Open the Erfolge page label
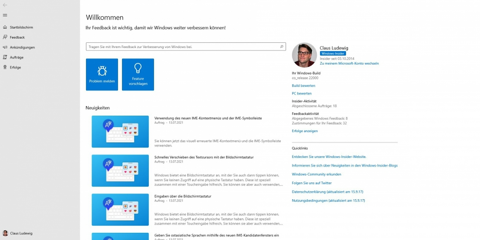 [x=15, y=67]
